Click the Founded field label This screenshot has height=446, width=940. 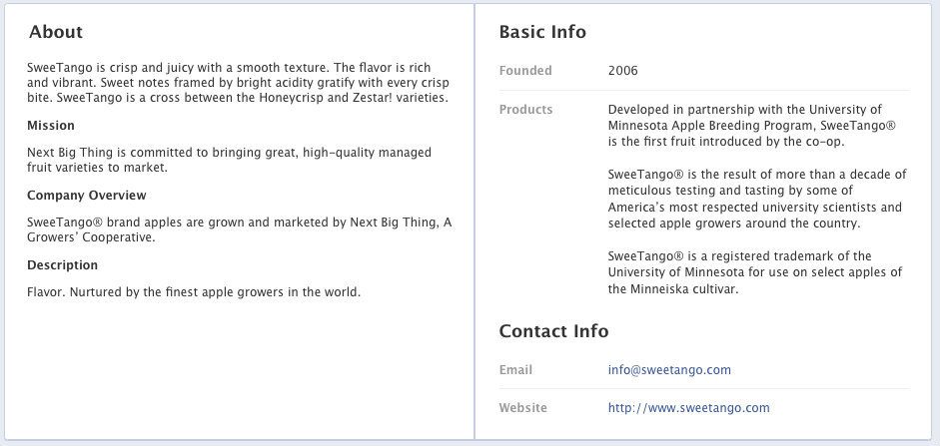pyautogui.click(x=525, y=71)
